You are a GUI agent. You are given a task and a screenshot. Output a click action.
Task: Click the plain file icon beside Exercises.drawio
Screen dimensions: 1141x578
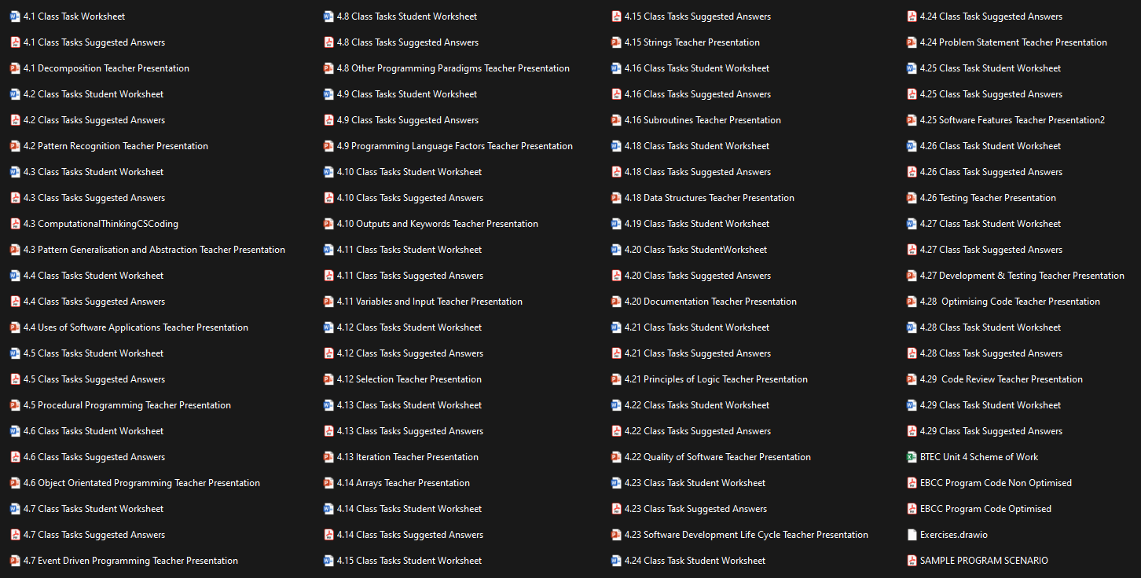coord(911,534)
